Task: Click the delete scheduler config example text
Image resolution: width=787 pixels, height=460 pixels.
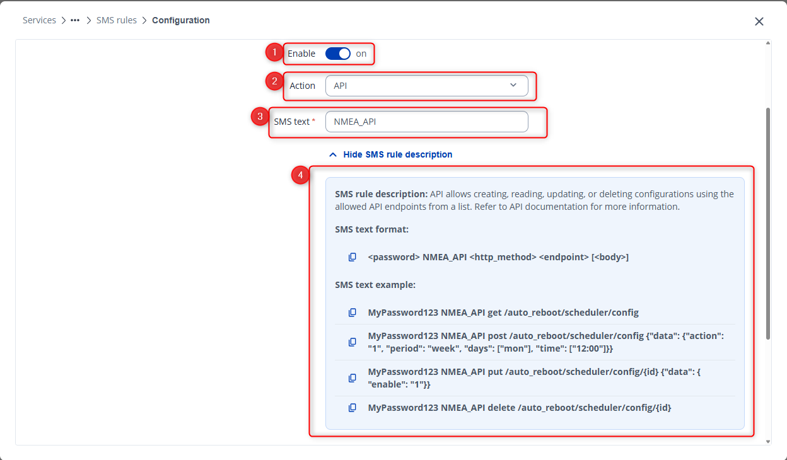Action: coord(519,408)
